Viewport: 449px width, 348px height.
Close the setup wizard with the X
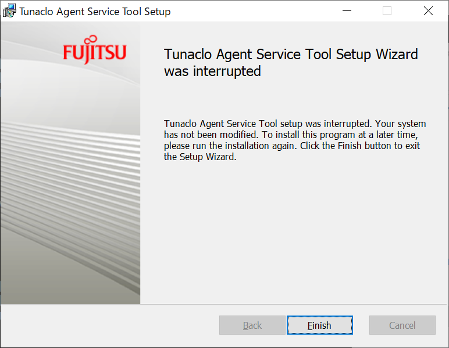pos(428,11)
